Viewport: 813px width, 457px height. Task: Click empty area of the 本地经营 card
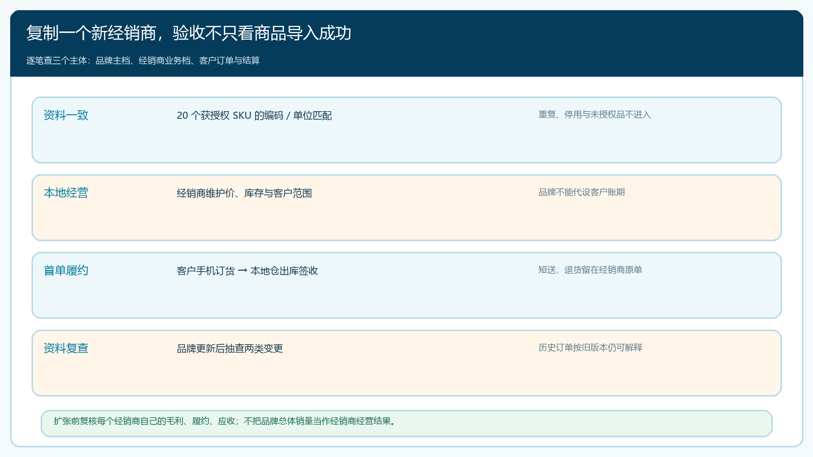click(407, 222)
